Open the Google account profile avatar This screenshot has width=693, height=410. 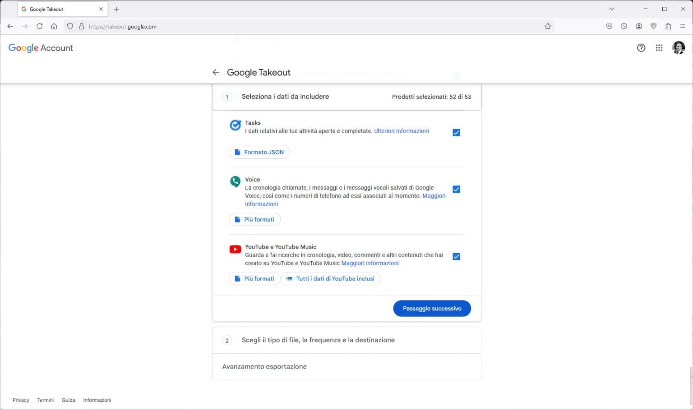[x=679, y=48]
